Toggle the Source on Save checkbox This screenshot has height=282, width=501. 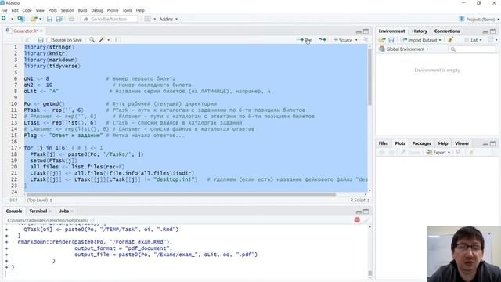coord(49,40)
